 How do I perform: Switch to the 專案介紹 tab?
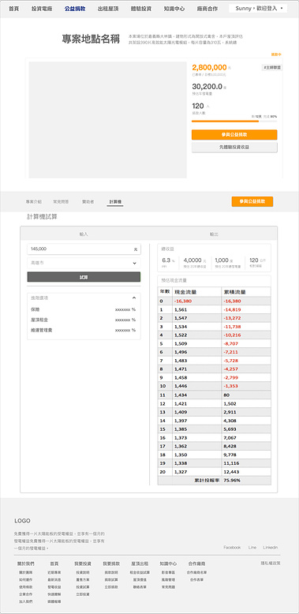click(x=34, y=202)
